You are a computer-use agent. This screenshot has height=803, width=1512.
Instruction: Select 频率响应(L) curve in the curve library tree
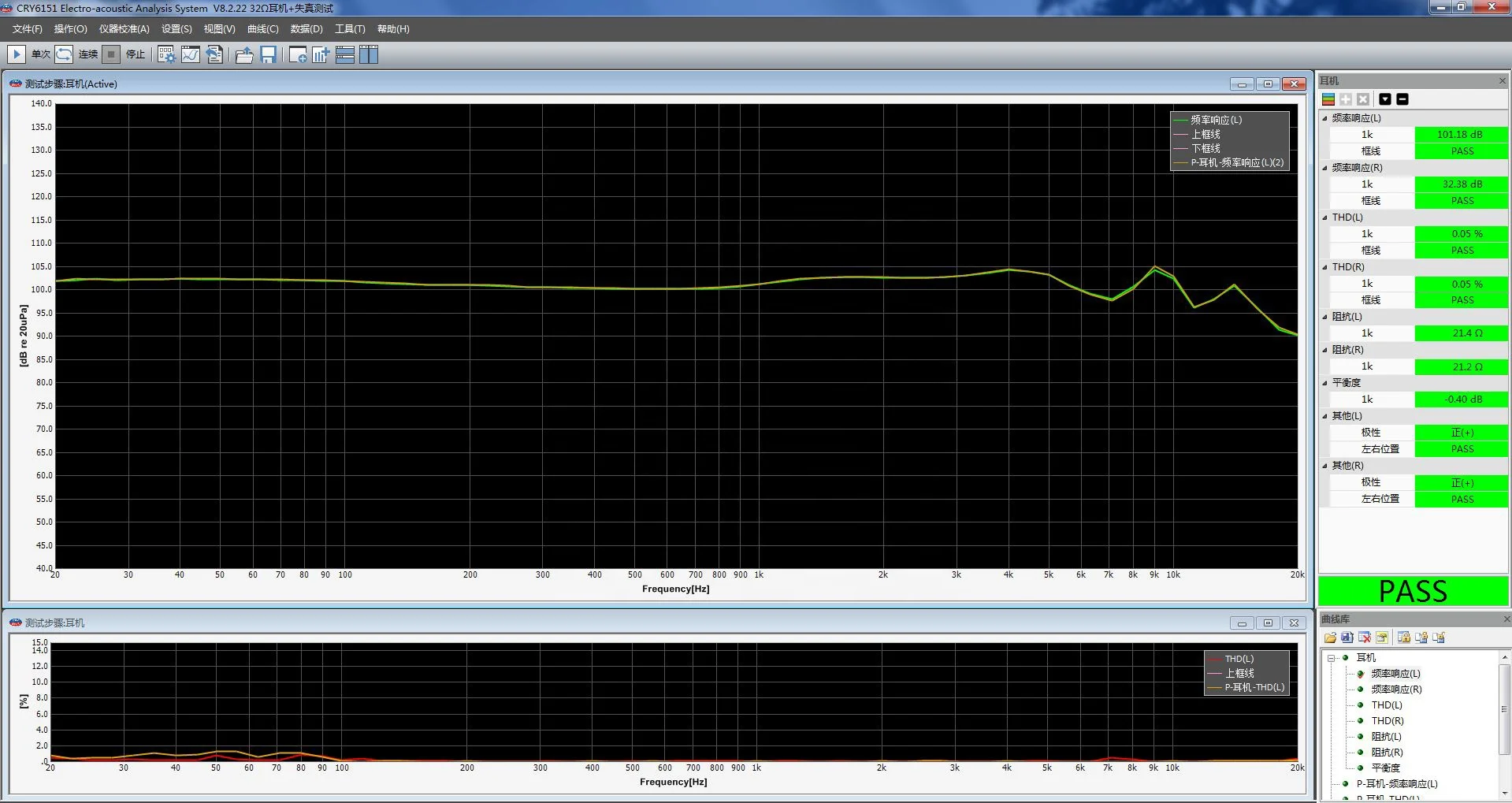coord(1395,674)
